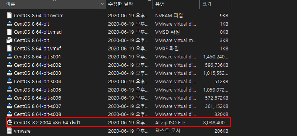Click the 3KB size value
Viewport: 297px width, 136px height.
click(x=224, y=40)
